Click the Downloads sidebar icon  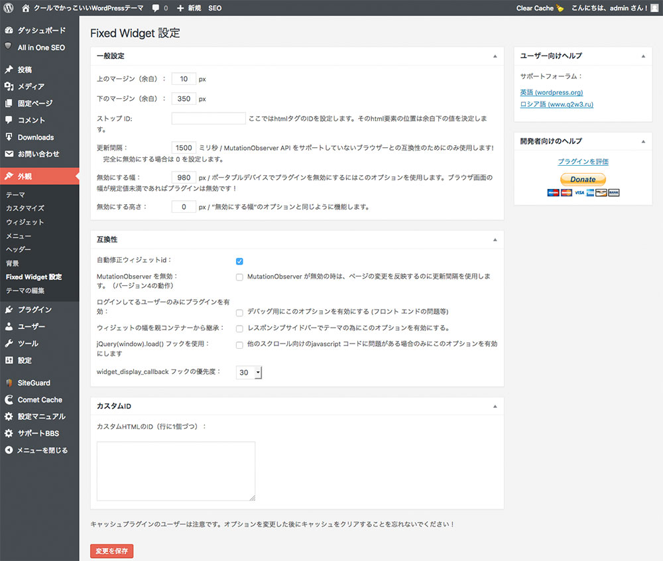9,137
